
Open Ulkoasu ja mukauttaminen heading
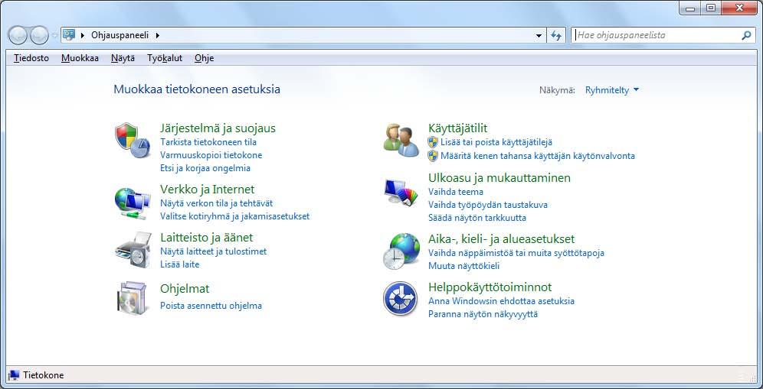point(499,178)
